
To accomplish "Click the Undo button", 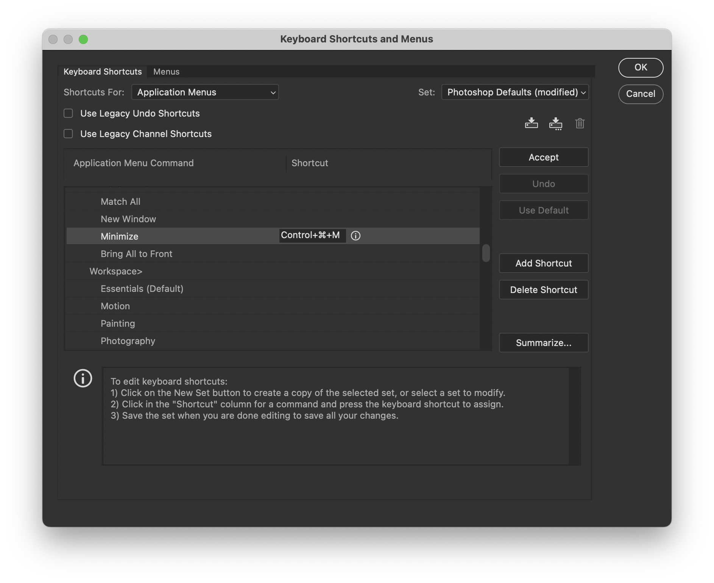I will (544, 184).
